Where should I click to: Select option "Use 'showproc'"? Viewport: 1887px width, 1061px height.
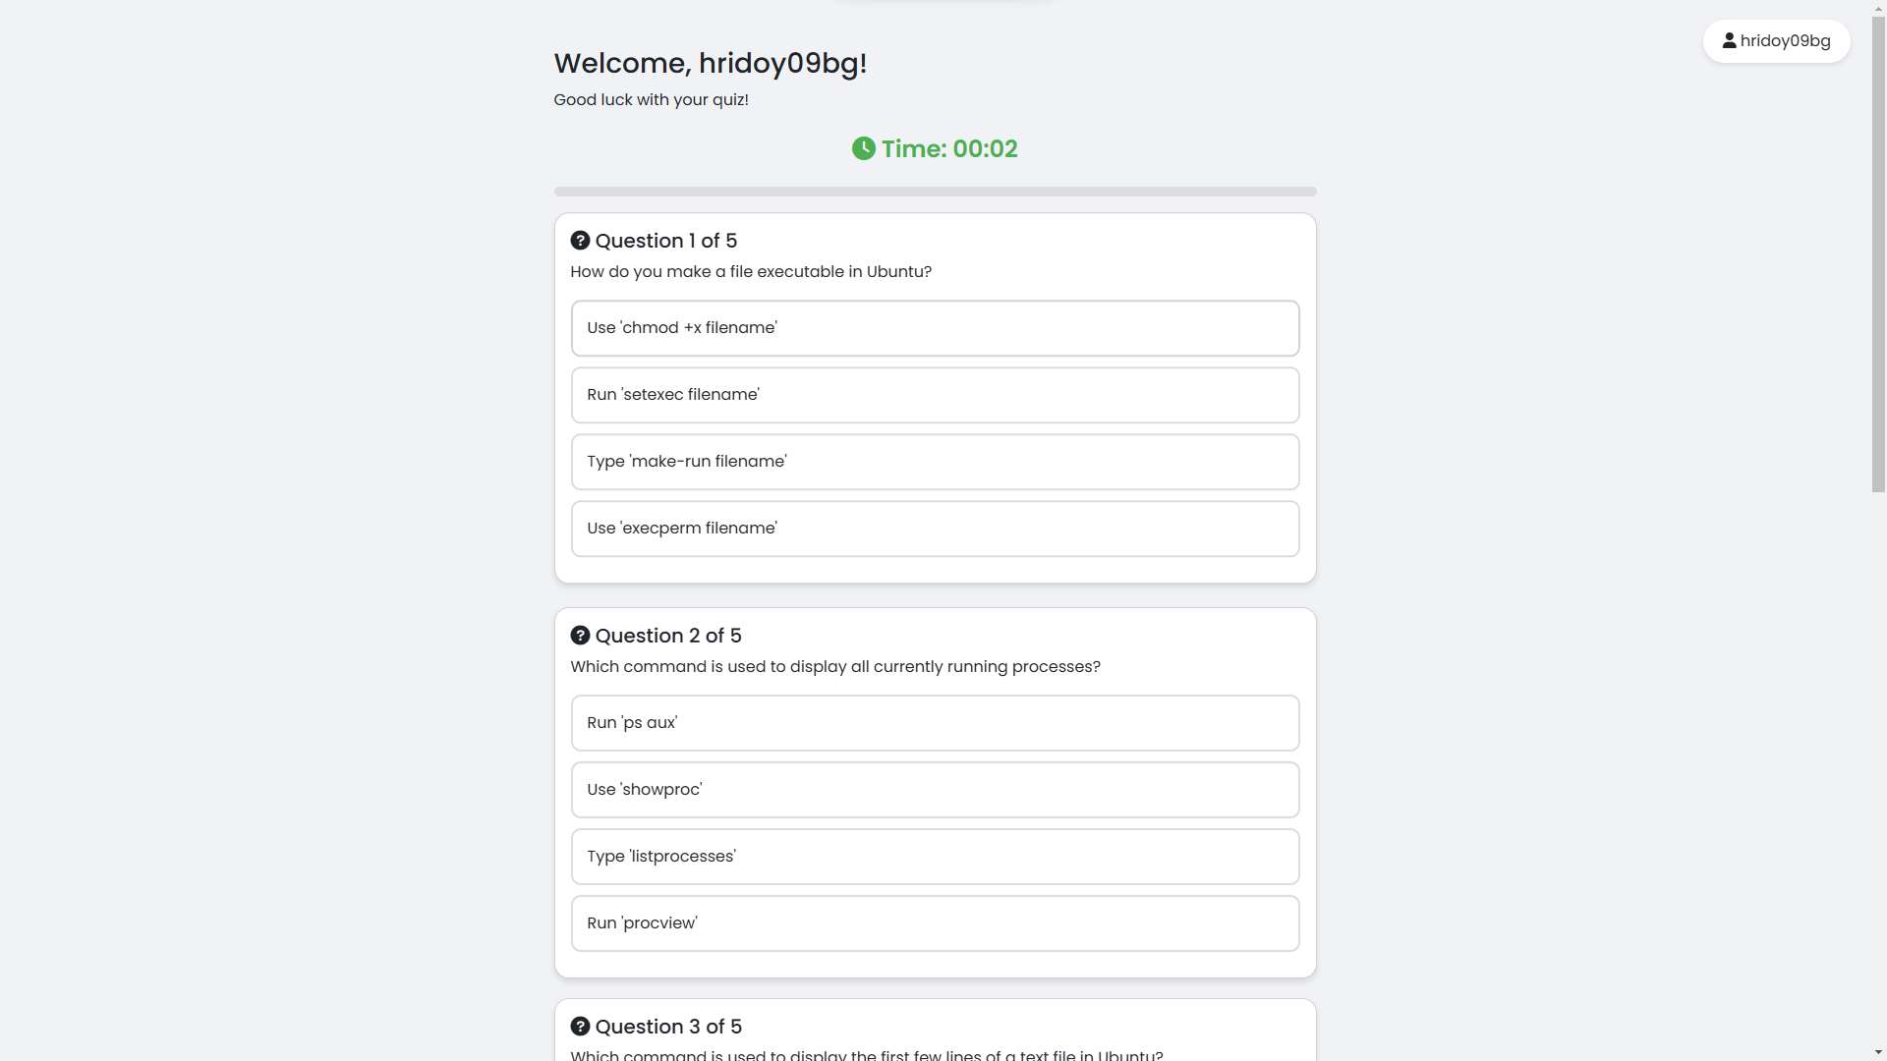pos(935,790)
